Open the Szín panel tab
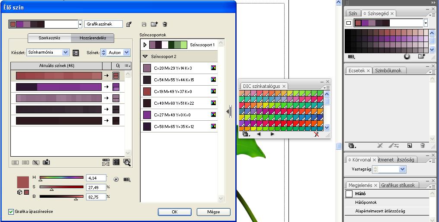This screenshot has width=439, height=222. tap(353, 13)
